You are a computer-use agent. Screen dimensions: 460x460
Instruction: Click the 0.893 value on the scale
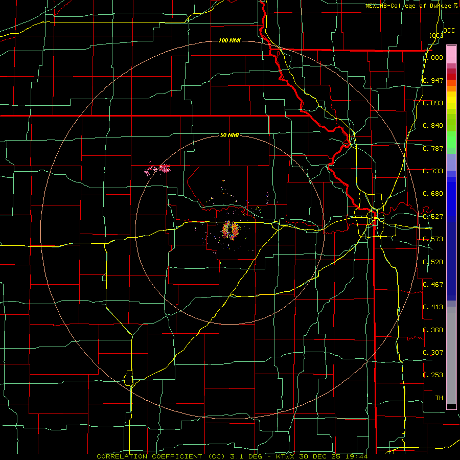tap(433, 103)
